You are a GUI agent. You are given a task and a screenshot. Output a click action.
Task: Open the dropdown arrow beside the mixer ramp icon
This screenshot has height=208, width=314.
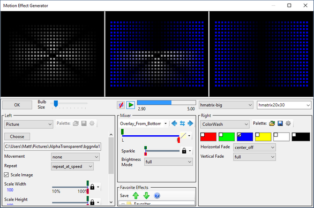coord(189,136)
